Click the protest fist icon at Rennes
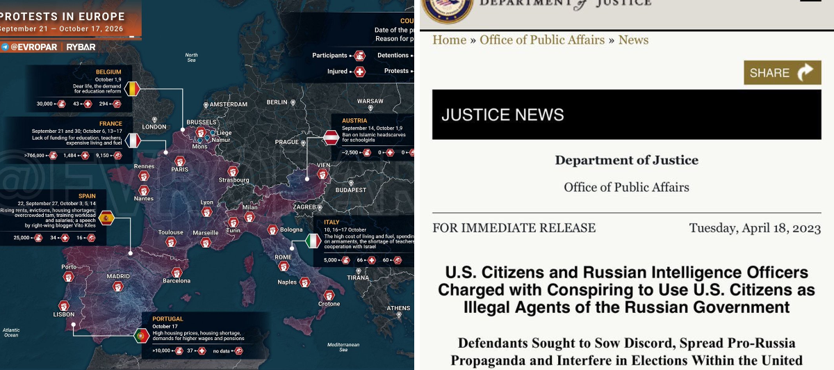 (x=144, y=175)
